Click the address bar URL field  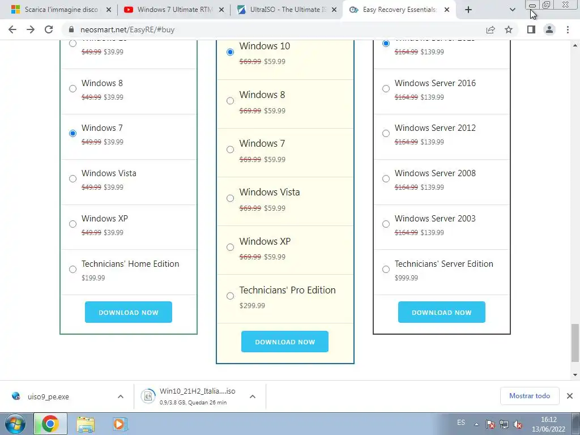pos(274,29)
